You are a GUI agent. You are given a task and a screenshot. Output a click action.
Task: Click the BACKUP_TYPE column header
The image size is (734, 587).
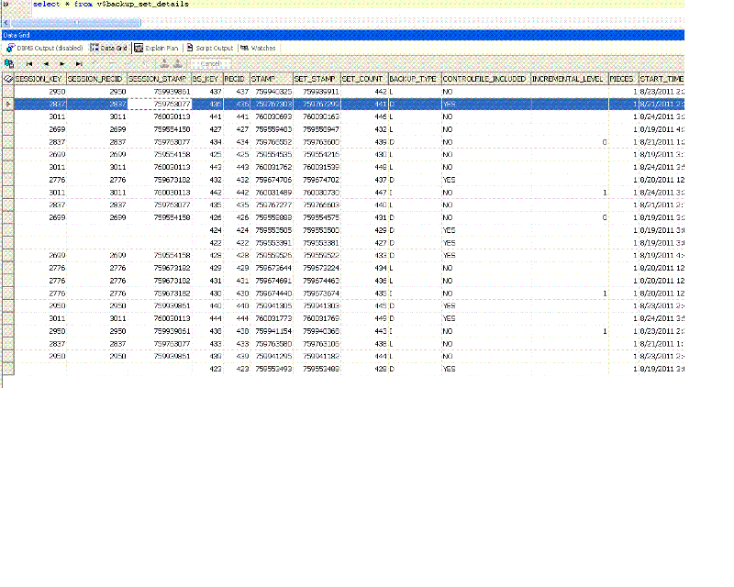[413, 80]
